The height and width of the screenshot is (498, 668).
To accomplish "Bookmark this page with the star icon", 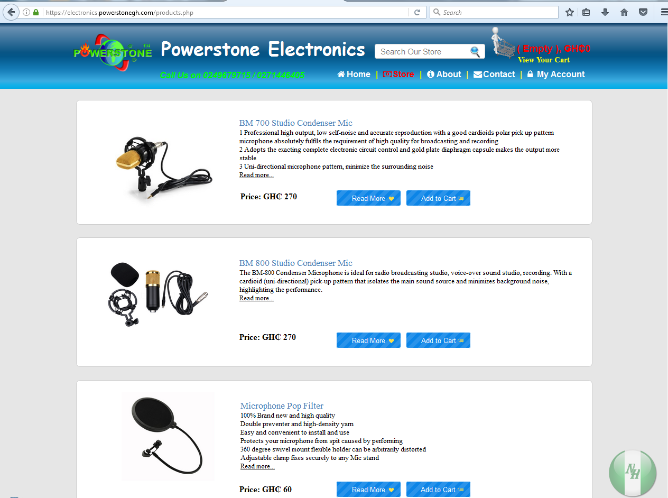I will (x=569, y=12).
